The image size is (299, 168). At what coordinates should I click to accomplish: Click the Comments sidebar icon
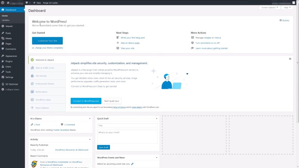[x=3, y=49]
